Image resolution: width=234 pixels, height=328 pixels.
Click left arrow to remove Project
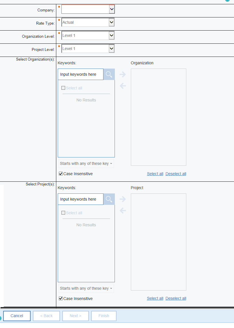[x=123, y=211]
